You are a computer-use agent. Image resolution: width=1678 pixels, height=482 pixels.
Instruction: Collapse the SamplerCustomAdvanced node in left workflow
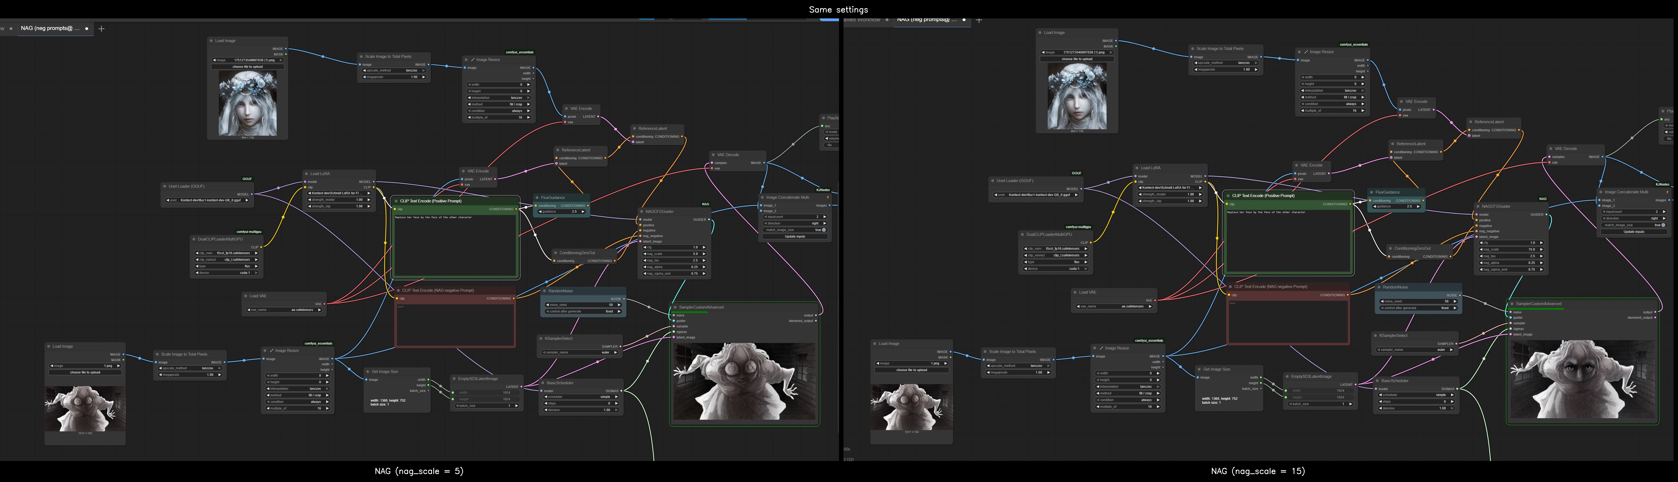pos(675,307)
